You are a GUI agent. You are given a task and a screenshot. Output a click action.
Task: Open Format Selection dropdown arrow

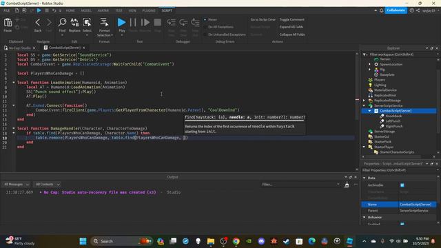[x=112, y=35]
